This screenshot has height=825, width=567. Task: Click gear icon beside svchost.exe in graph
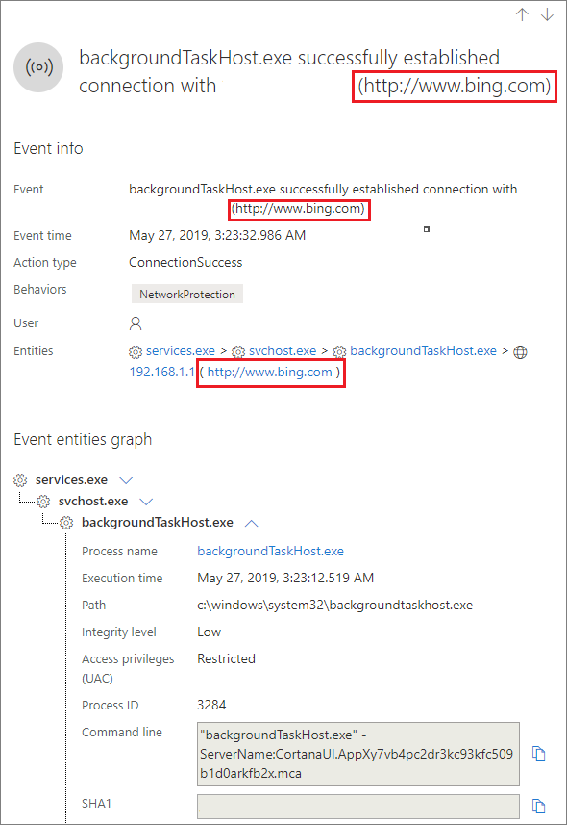tap(43, 502)
